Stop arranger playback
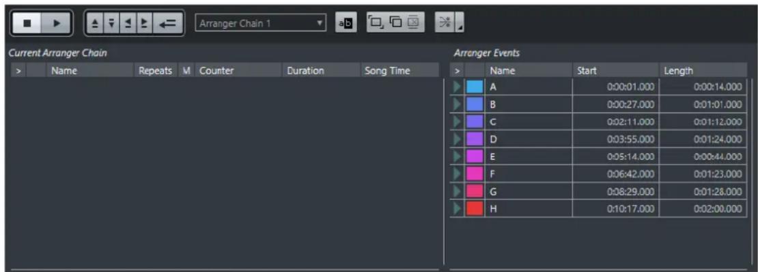 [x=27, y=23]
